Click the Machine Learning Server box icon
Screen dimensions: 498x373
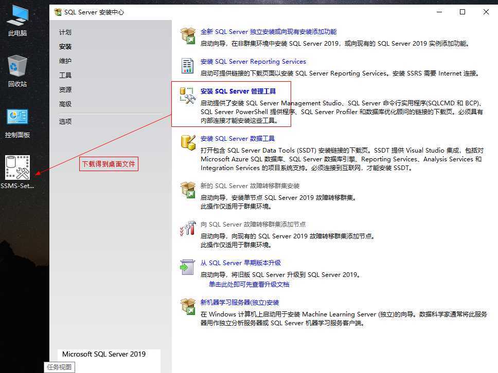pyautogui.click(x=188, y=306)
